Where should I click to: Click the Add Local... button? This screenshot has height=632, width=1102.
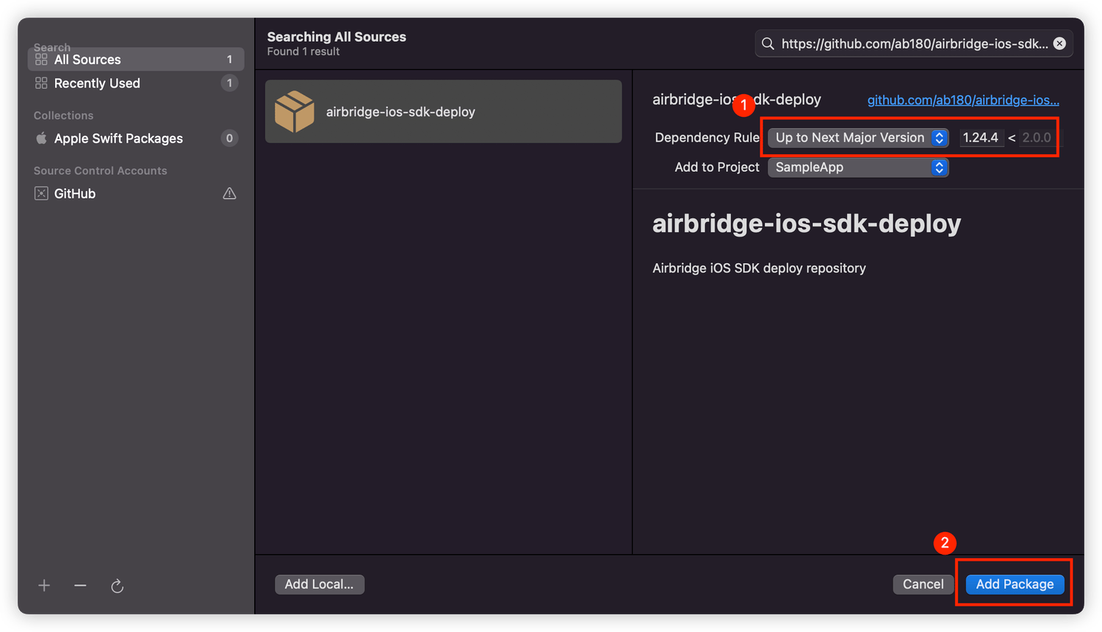319,584
